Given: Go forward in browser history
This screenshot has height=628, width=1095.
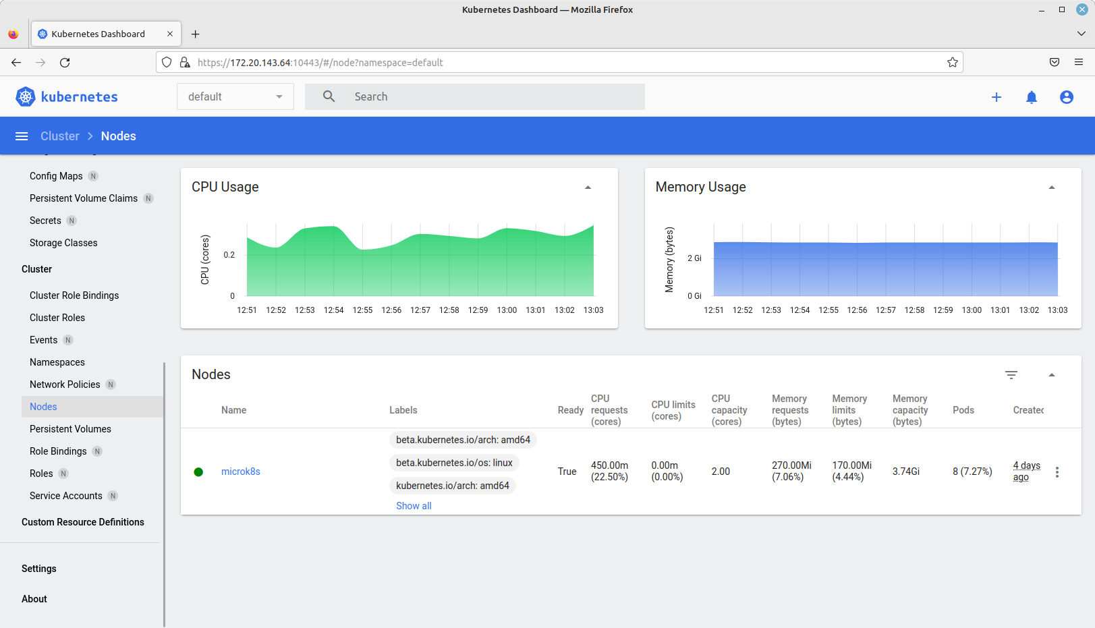Looking at the screenshot, I should [x=40, y=63].
